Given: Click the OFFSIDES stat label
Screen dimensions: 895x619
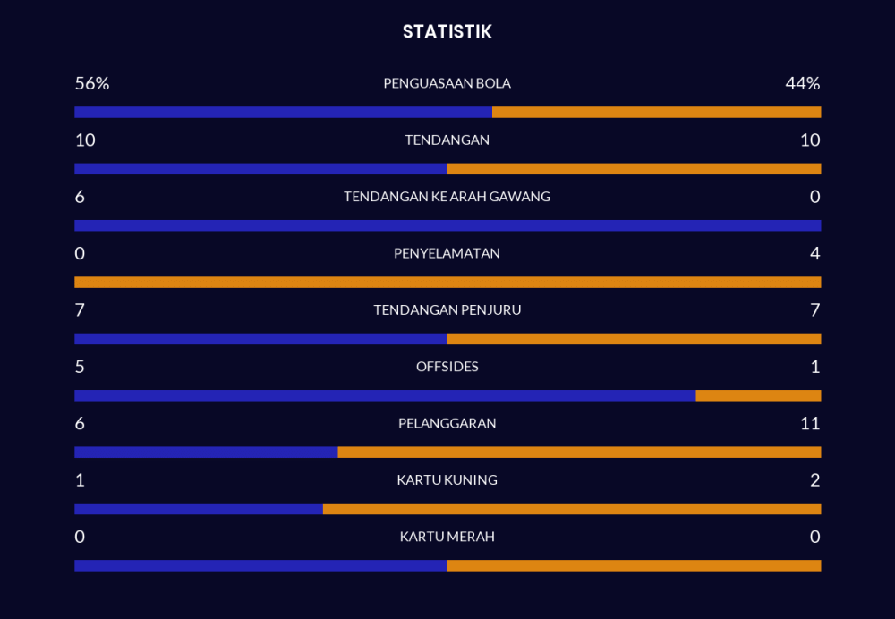Looking at the screenshot, I should pos(447,367).
